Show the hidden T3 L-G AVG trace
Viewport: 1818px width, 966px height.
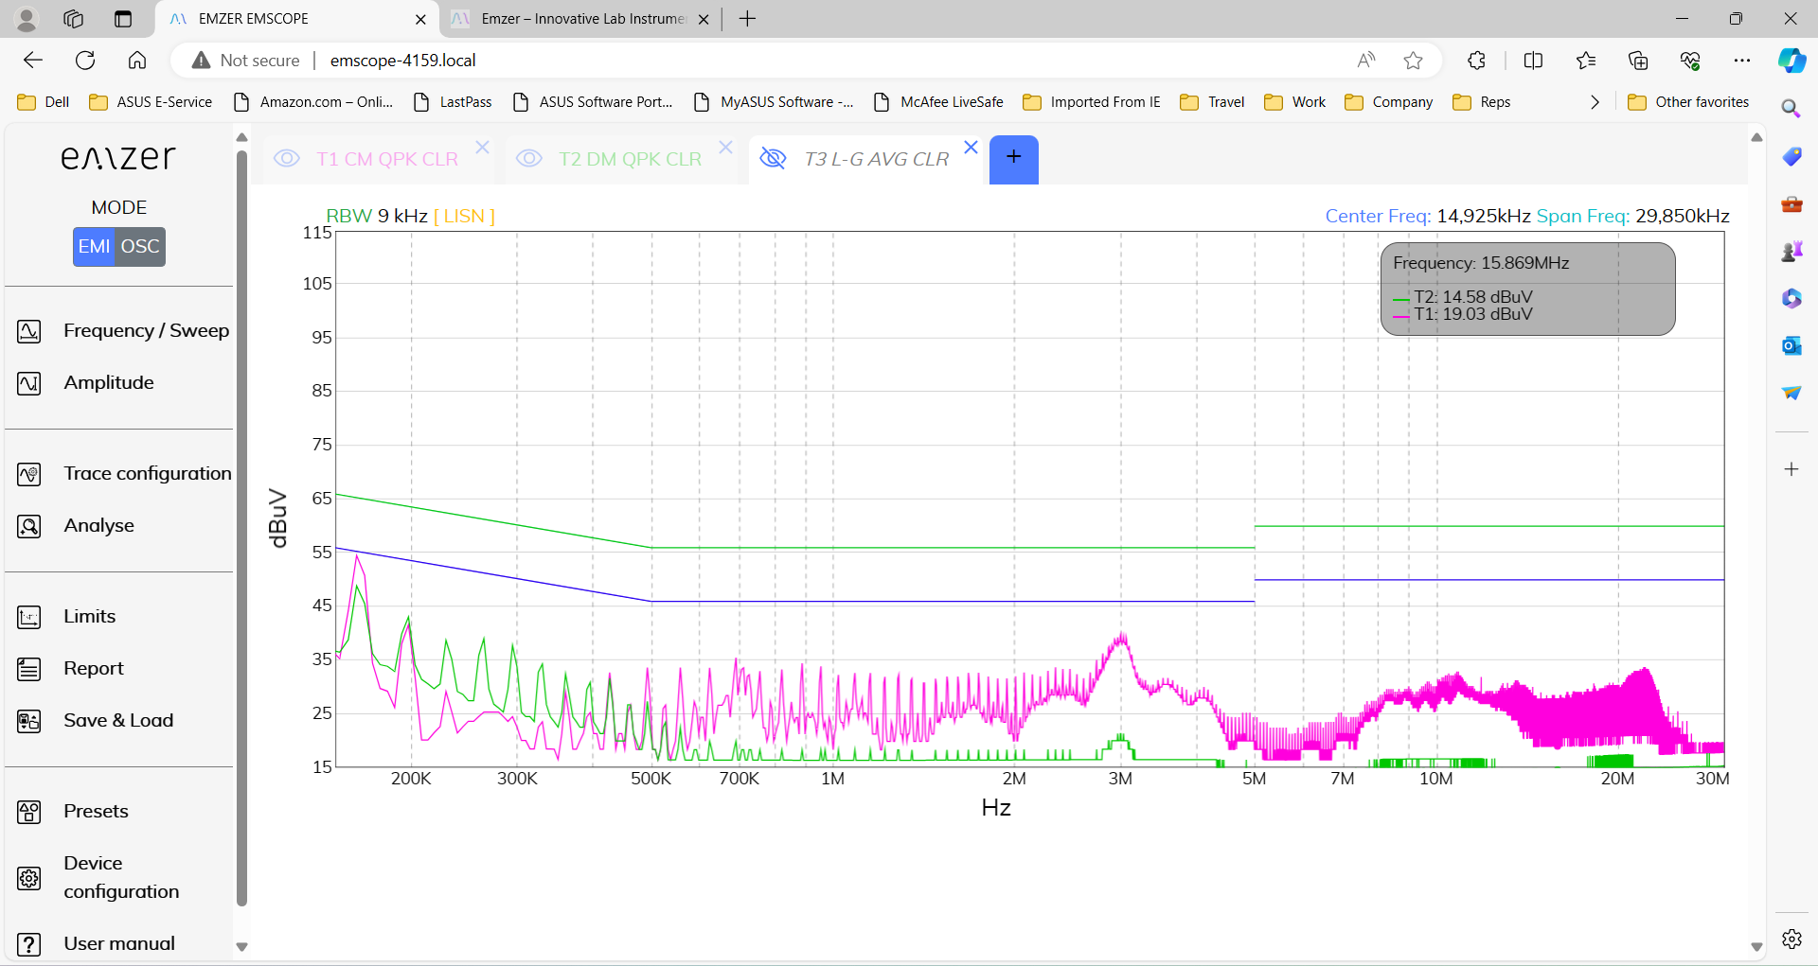tap(774, 159)
